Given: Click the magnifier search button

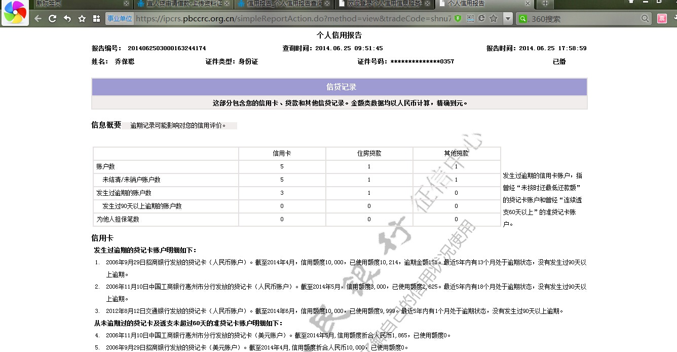Looking at the screenshot, I should click(x=645, y=19).
